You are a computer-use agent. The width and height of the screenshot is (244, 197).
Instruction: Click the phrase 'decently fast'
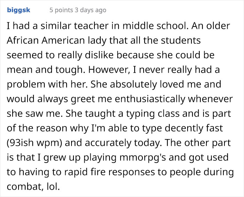(x=194, y=128)
